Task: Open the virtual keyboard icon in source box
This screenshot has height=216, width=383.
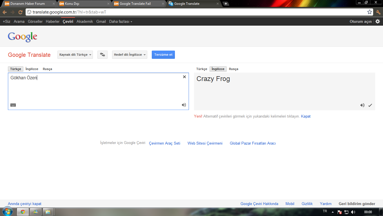Action: pyautogui.click(x=13, y=105)
